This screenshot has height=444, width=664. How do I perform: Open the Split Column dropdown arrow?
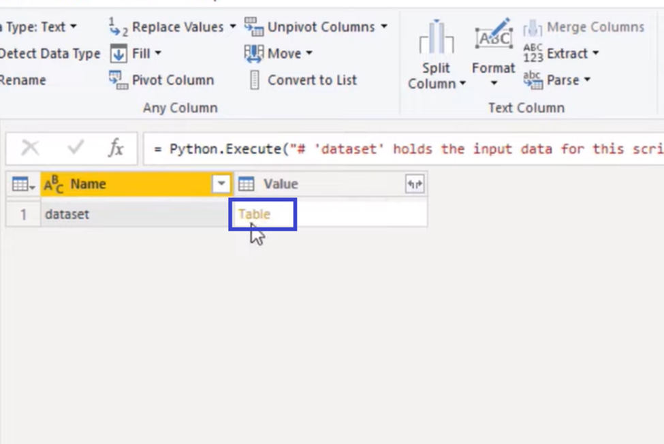[x=462, y=83]
